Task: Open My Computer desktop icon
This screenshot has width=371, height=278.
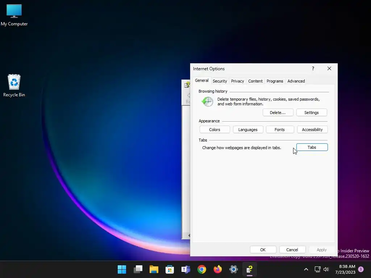Action: (x=14, y=15)
